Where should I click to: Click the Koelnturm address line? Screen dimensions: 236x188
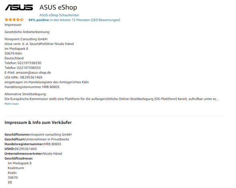tap(16, 168)
